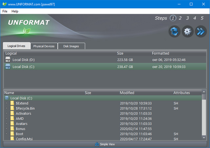Click Size header in Logical drives list
Image resolution: width=210 pixels, height=148 pixels.
120,53
